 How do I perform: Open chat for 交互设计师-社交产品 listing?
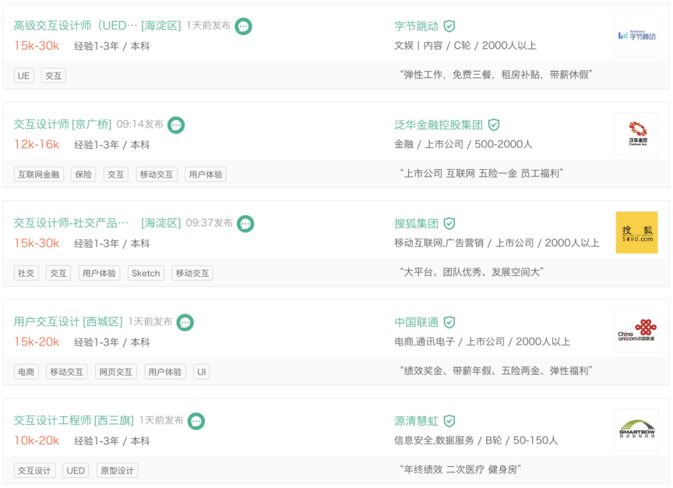coord(245,224)
